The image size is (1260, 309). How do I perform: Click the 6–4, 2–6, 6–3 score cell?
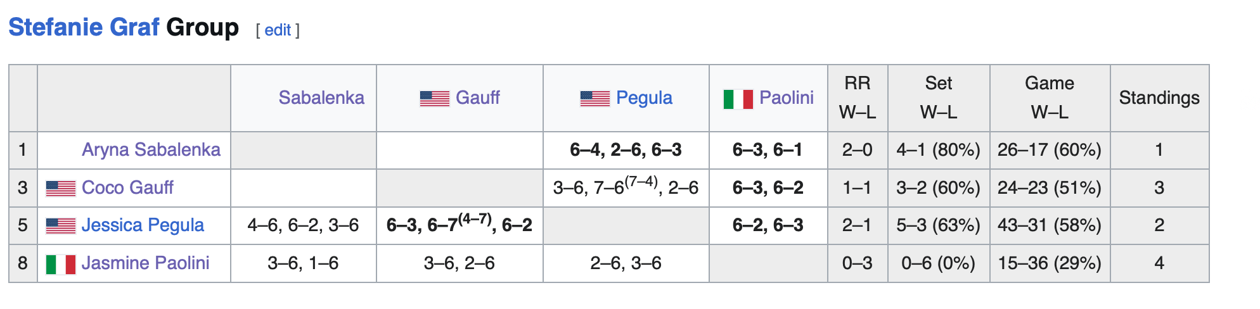tap(626, 149)
